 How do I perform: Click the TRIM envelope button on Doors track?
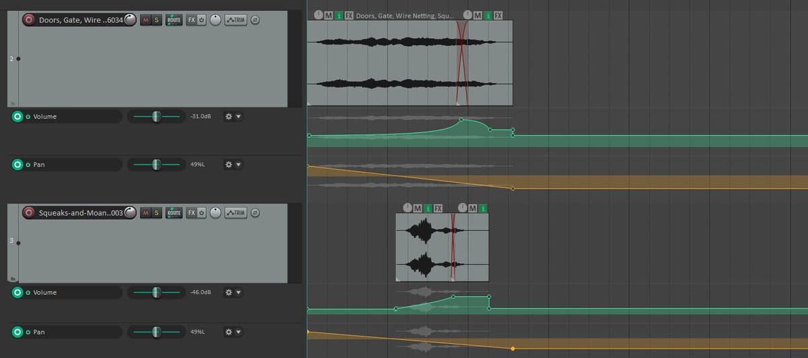pos(235,20)
